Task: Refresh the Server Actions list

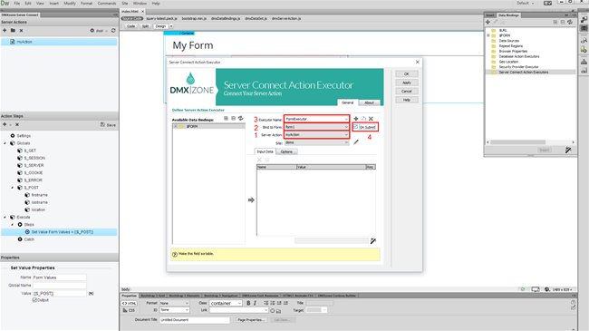Action: pos(113,31)
